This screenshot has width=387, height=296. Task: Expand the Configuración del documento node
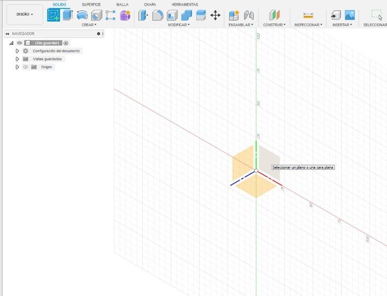pyautogui.click(x=17, y=51)
